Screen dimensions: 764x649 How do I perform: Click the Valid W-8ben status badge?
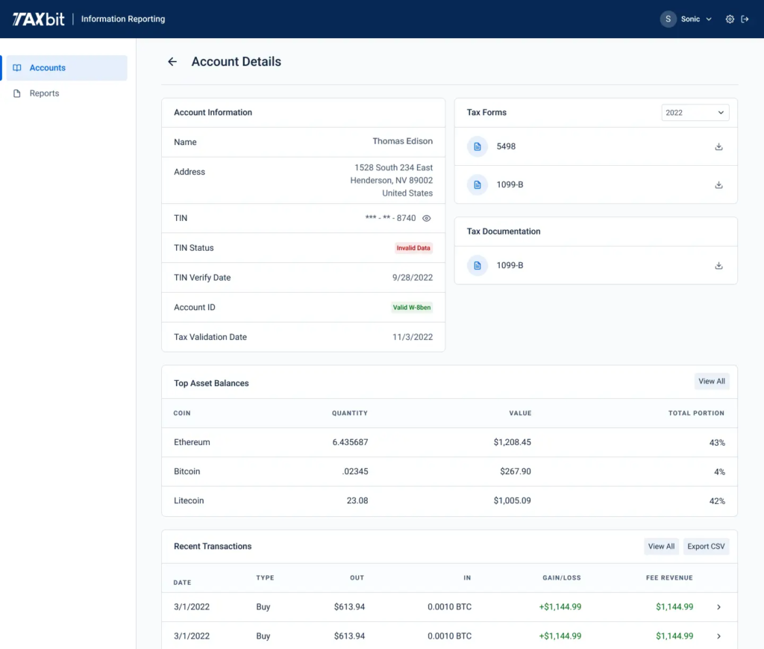pyautogui.click(x=413, y=307)
